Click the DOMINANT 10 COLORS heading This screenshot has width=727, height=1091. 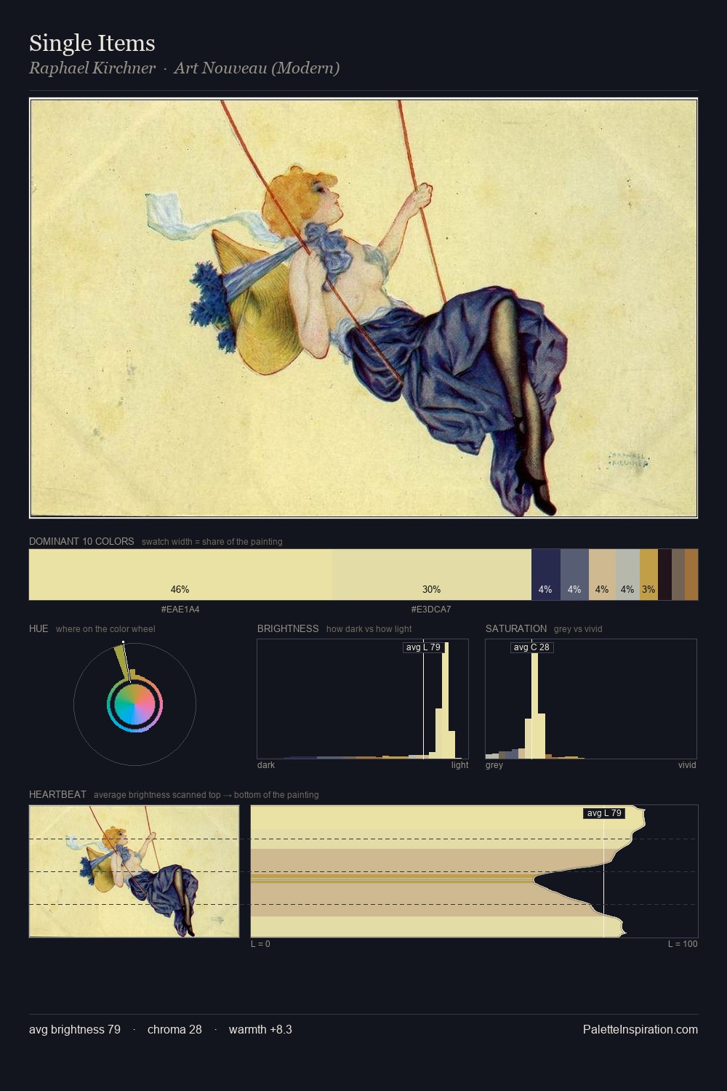(x=81, y=541)
